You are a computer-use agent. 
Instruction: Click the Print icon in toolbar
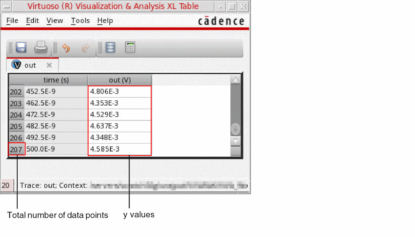point(41,47)
